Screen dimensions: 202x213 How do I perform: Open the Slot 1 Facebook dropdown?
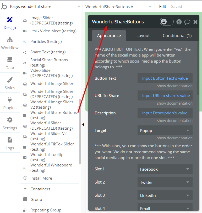click(x=165, y=169)
